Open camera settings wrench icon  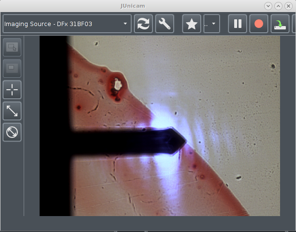[165, 24]
